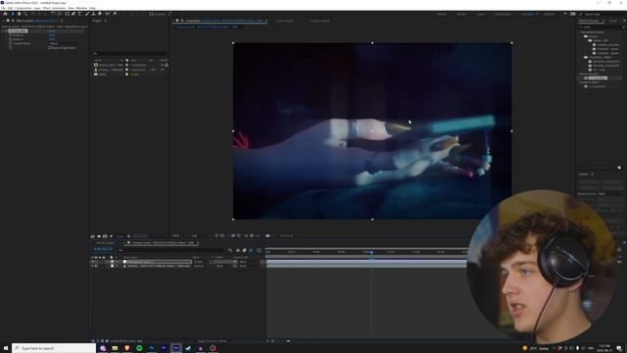Switch to the Libraries workspace
Image resolution: width=627 pixels, height=353 pixels.
549,14
